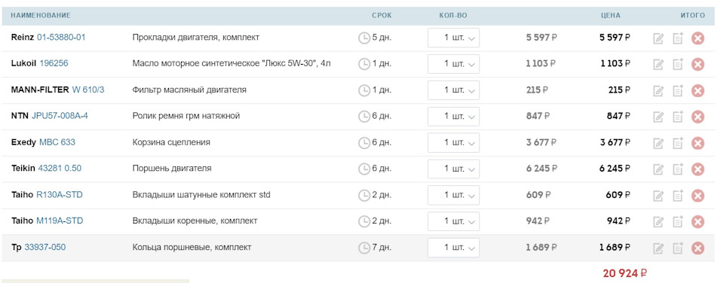
Task: Add a note to NTN roller item
Action: pyautogui.click(x=677, y=117)
